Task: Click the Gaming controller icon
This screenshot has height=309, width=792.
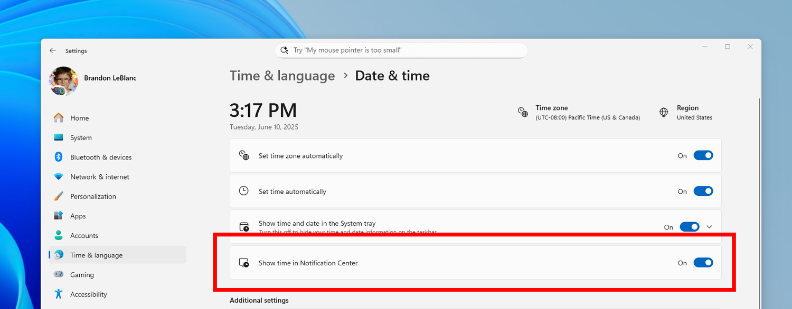Action: tap(59, 275)
